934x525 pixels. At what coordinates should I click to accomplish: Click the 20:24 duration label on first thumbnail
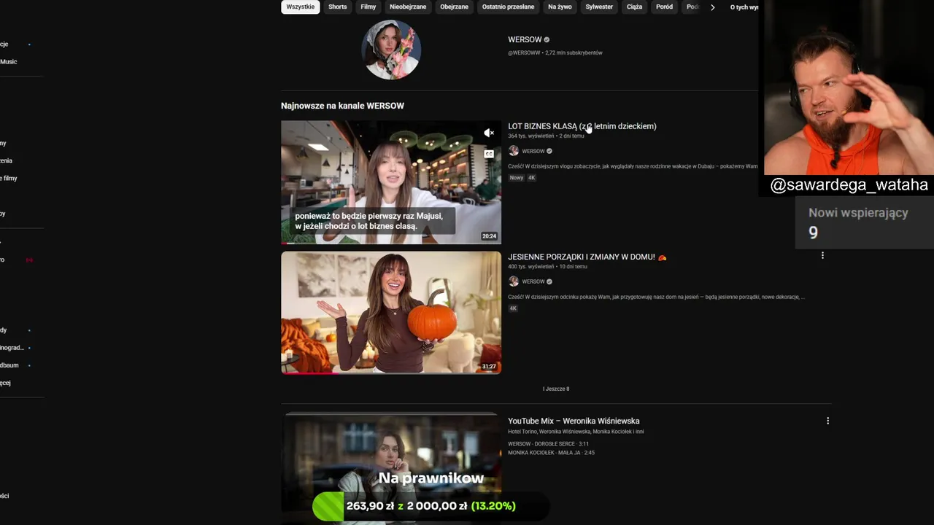pyautogui.click(x=489, y=236)
